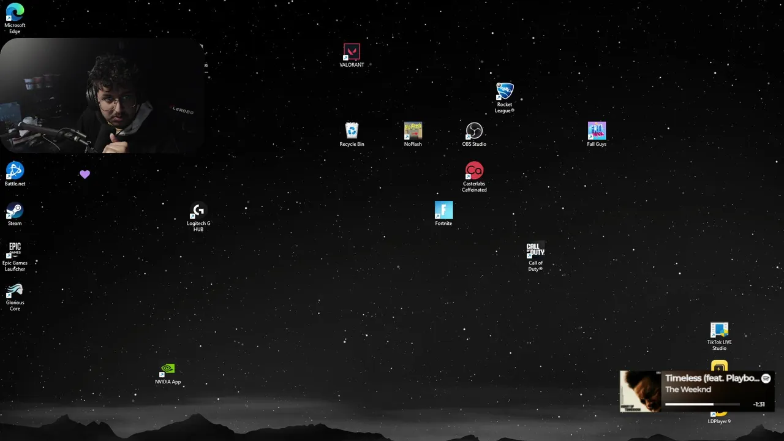Image resolution: width=784 pixels, height=441 pixels.
Task: Click the Spotify logo in music widget
Action: pos(766,379)
